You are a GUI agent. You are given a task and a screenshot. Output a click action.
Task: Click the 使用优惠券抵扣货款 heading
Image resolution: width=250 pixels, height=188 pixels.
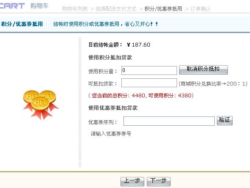pyautogui.click(x=113, y=108)
